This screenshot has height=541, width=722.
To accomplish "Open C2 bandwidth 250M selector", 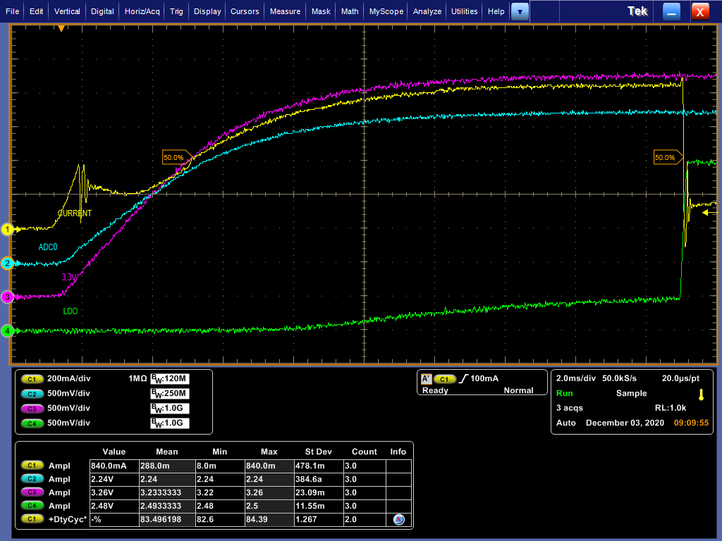I will coord(170,393).
